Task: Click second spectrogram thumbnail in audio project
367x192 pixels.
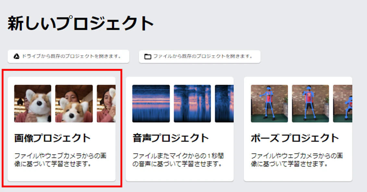Action: pos(192,104)
